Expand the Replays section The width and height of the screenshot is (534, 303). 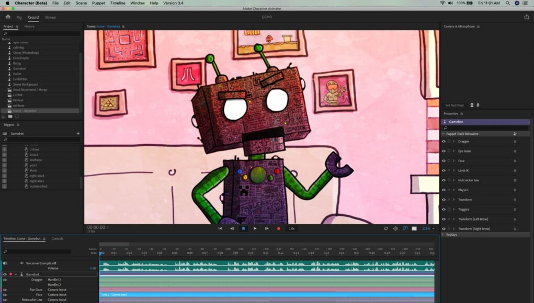pos(443,235)
